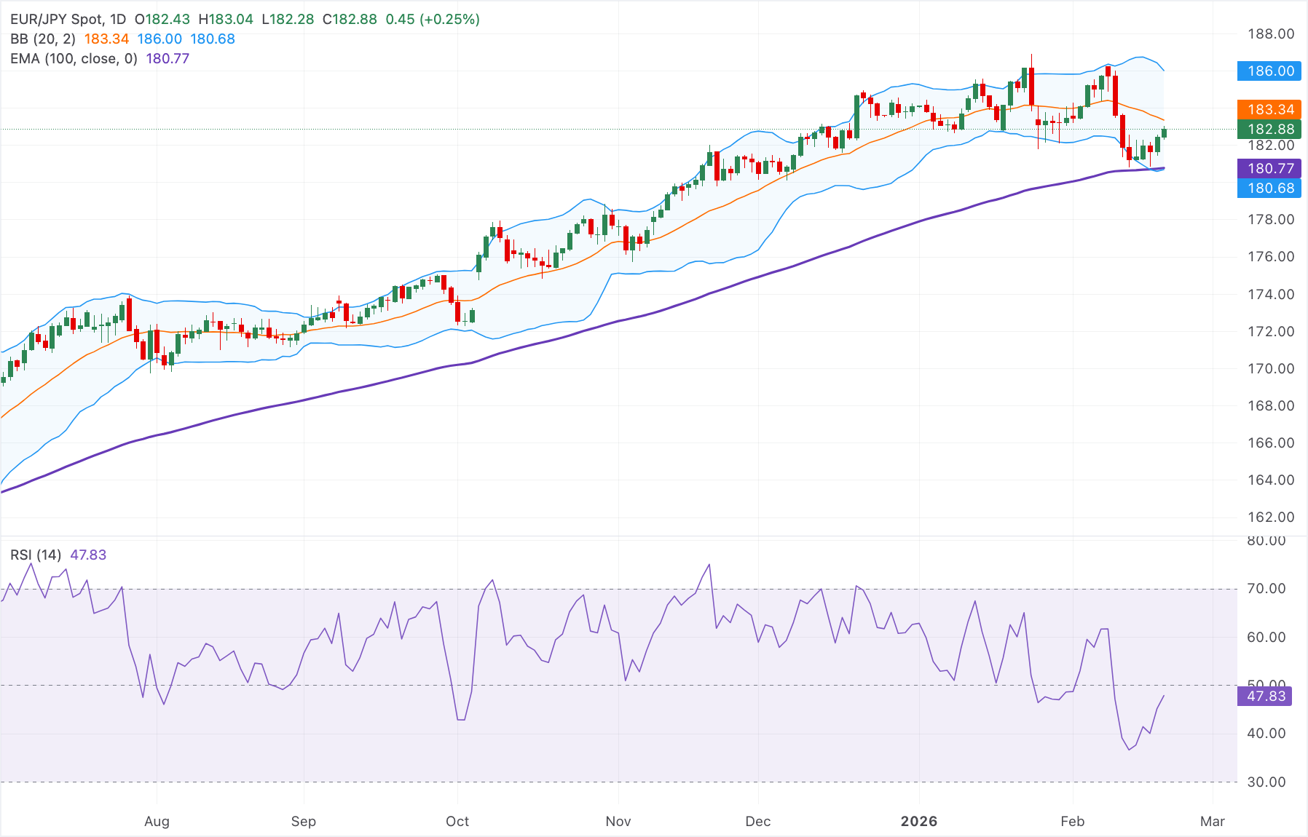The width and height of the screenshot is (1308, 837).
Task: Click the blue 186.00 upper band label
Action: tap(1269, 71)
